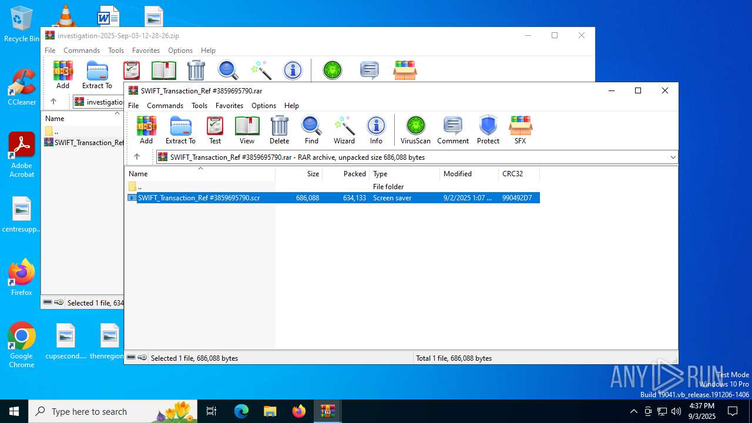Click the Delete toolbar icon

[x=279, y=130]
